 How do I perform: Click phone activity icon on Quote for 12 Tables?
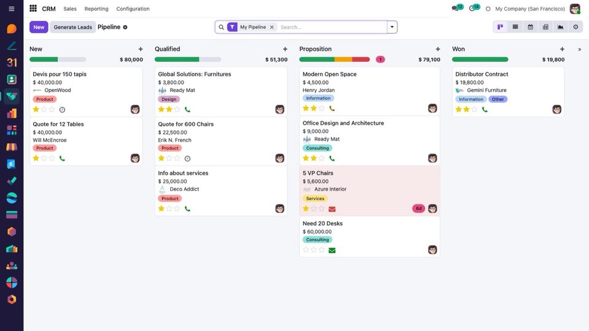coord(63,158)
